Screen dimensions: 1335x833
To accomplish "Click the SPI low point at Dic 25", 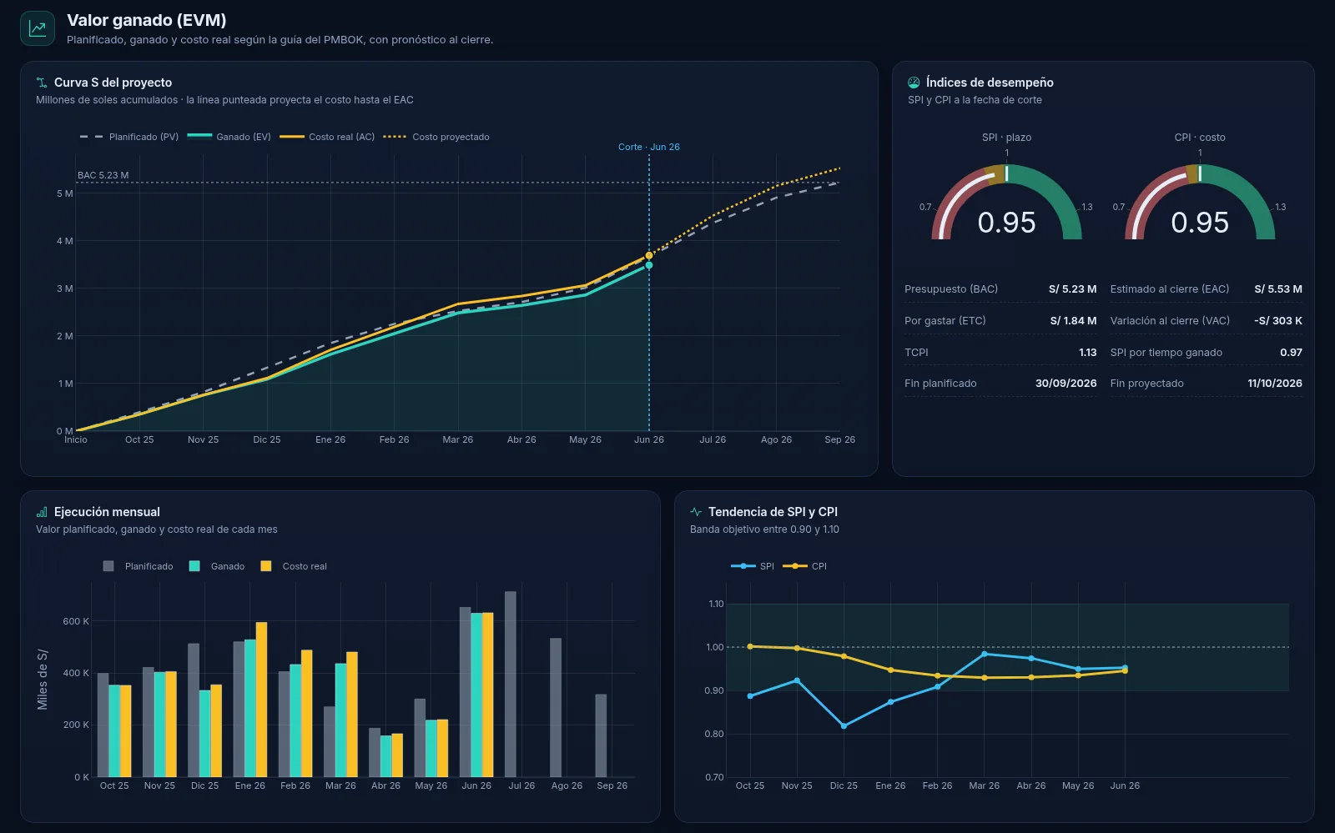I will point(844,726).
